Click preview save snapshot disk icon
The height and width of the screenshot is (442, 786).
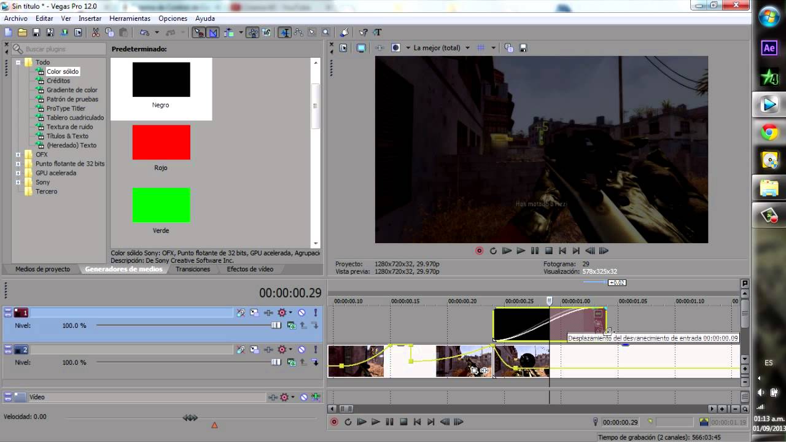point(523,48)
